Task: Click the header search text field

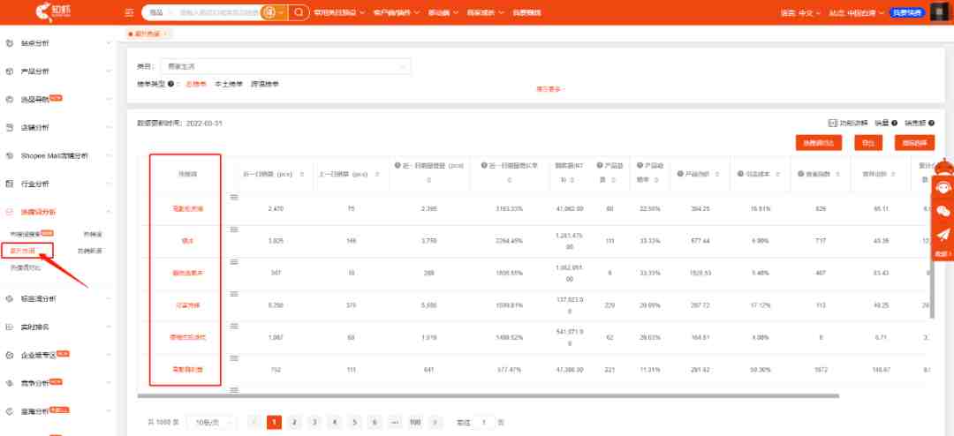Action: pos(218,12)
